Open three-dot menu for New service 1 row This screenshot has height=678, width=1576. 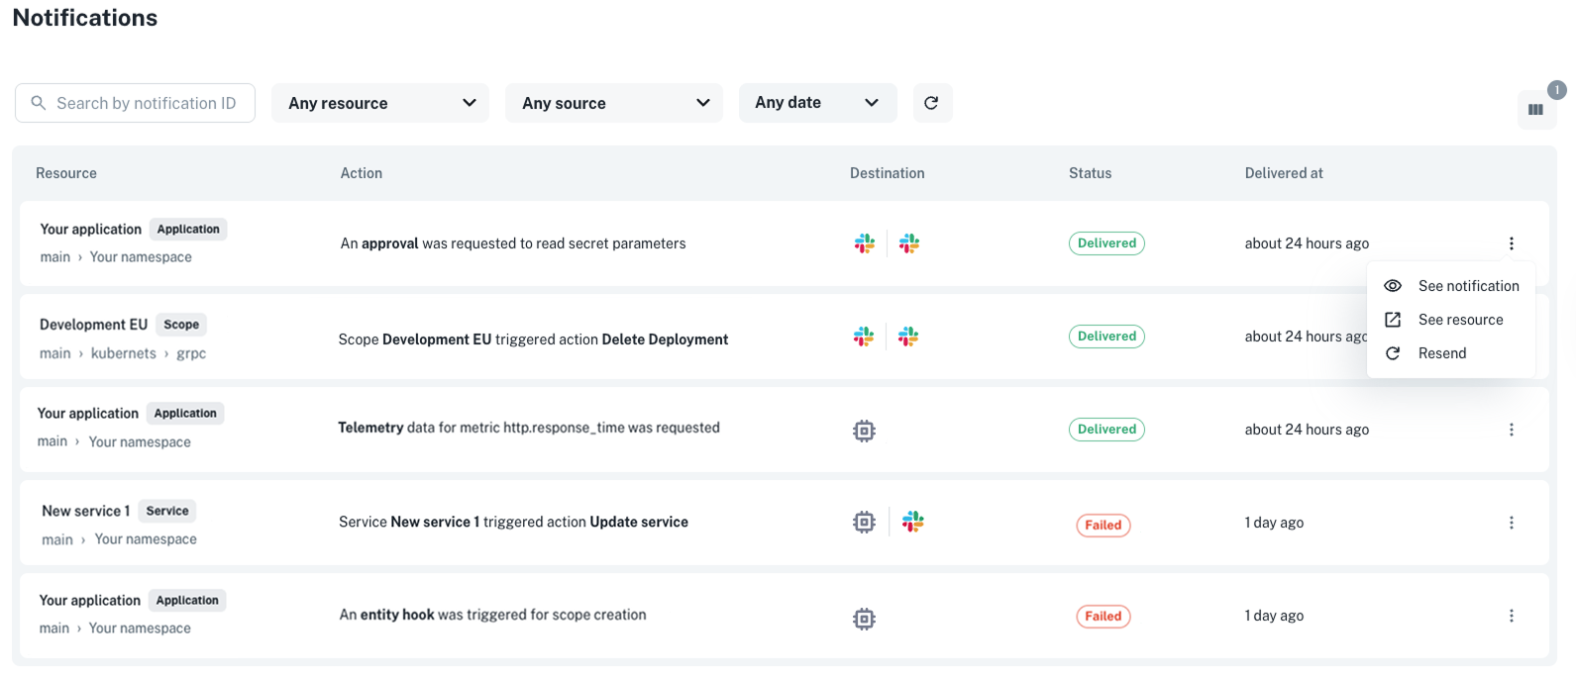click(x=1511, y=523)
